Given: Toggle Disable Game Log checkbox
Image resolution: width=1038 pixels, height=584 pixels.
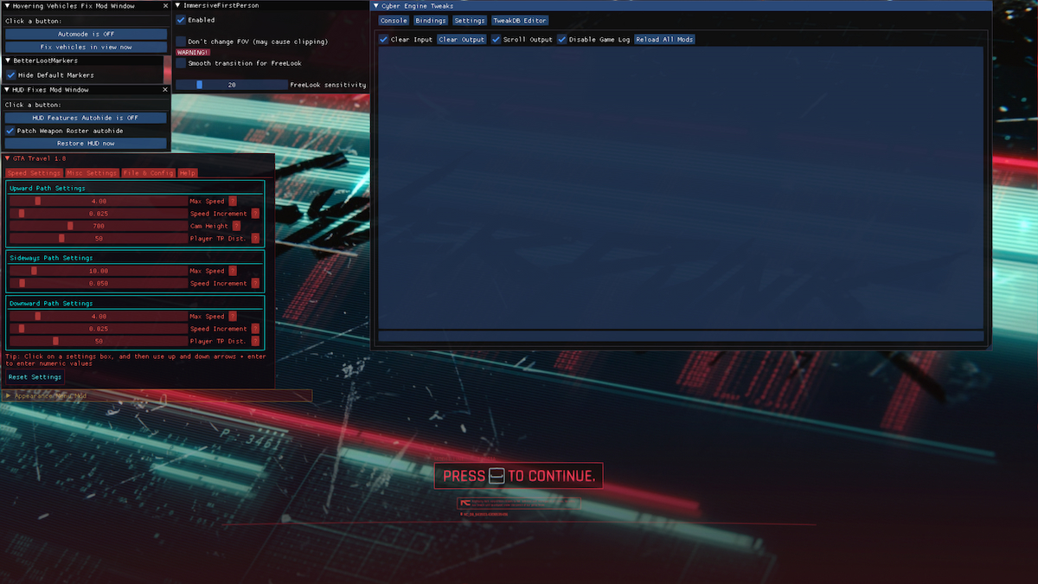Looking at the screenshot, I should click(x=562, y=39).
